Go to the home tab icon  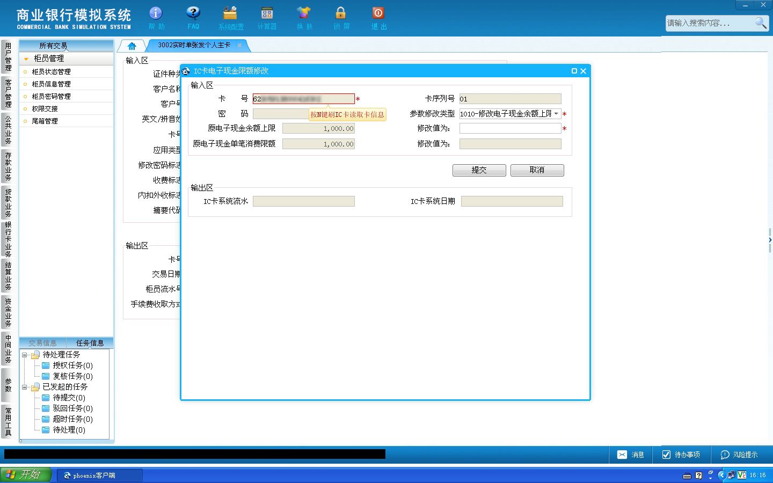tap(132, 46)
